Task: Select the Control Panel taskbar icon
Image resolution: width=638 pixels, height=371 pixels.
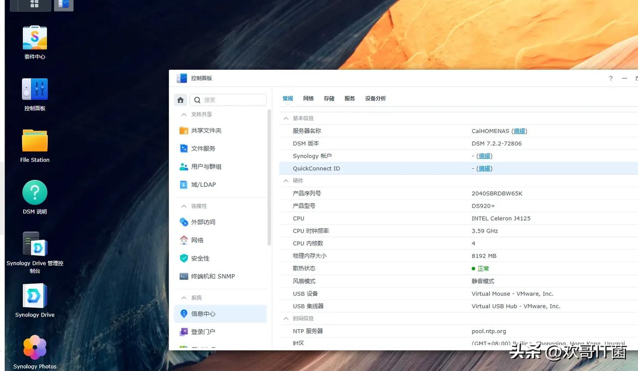Action: (x=63, y=4)
